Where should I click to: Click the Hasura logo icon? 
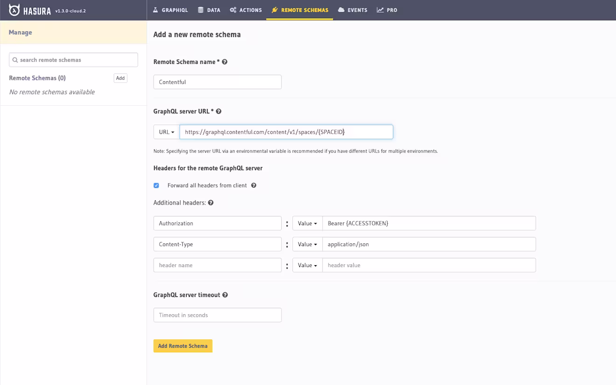click(14, 10)
